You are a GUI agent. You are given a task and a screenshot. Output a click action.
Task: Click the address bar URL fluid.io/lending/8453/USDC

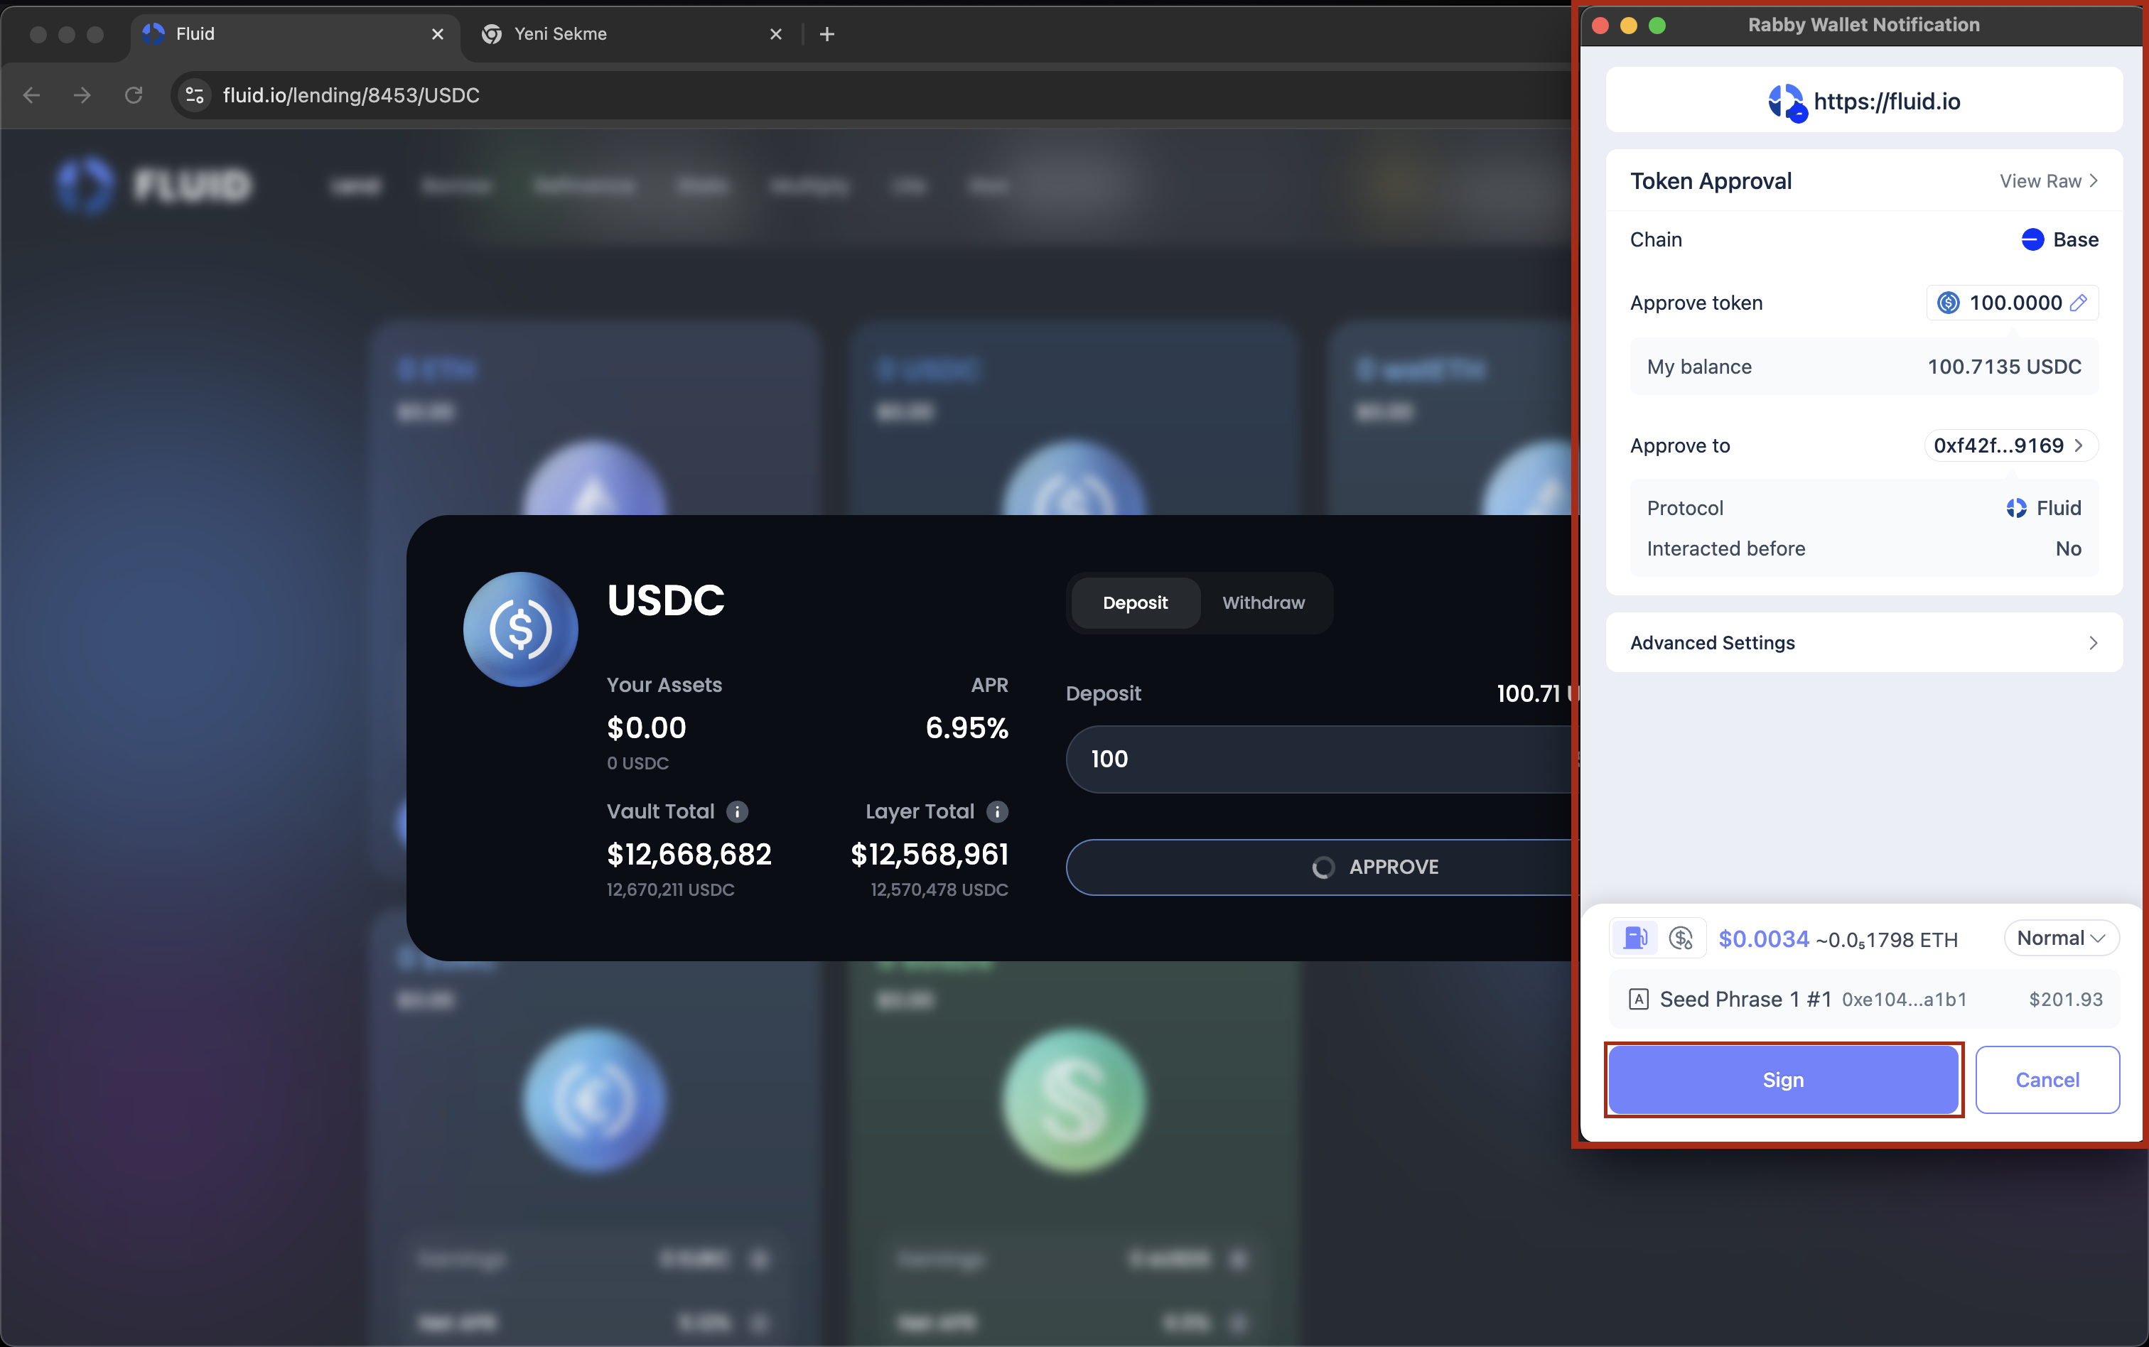pyautogui.click(x=351, y=95)
